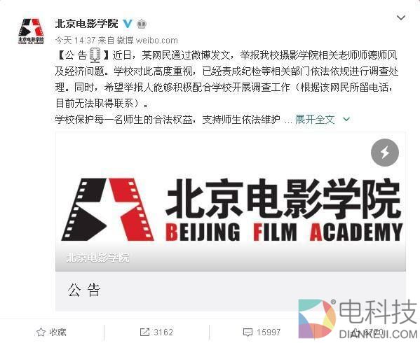Click the star 收藏 favorite icon

point(41,332)
